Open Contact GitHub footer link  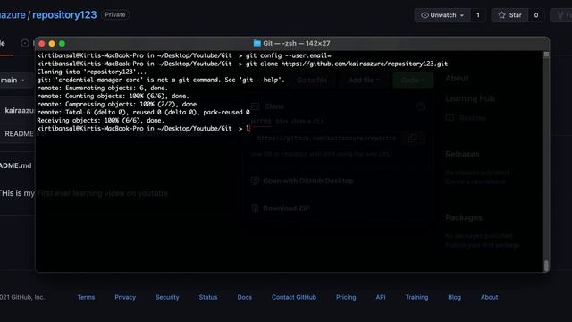pyautogui.click(x=294, y=297)
